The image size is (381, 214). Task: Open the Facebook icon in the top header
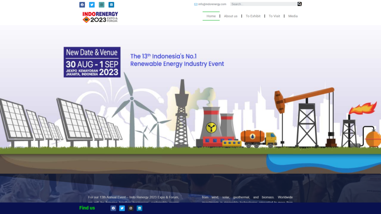(82, 4)
